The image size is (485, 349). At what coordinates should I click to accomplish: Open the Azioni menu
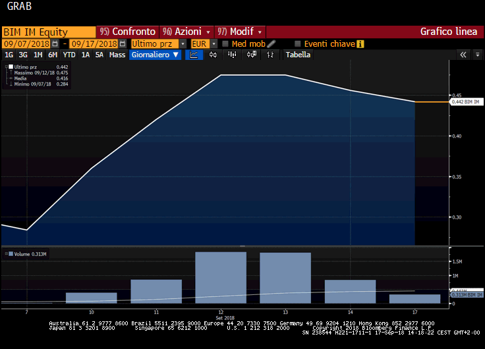pos(186,32)
